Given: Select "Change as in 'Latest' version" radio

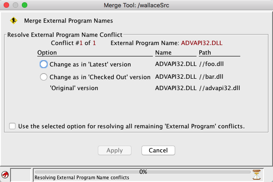Looking at the screenshot, I should (44, 64).
